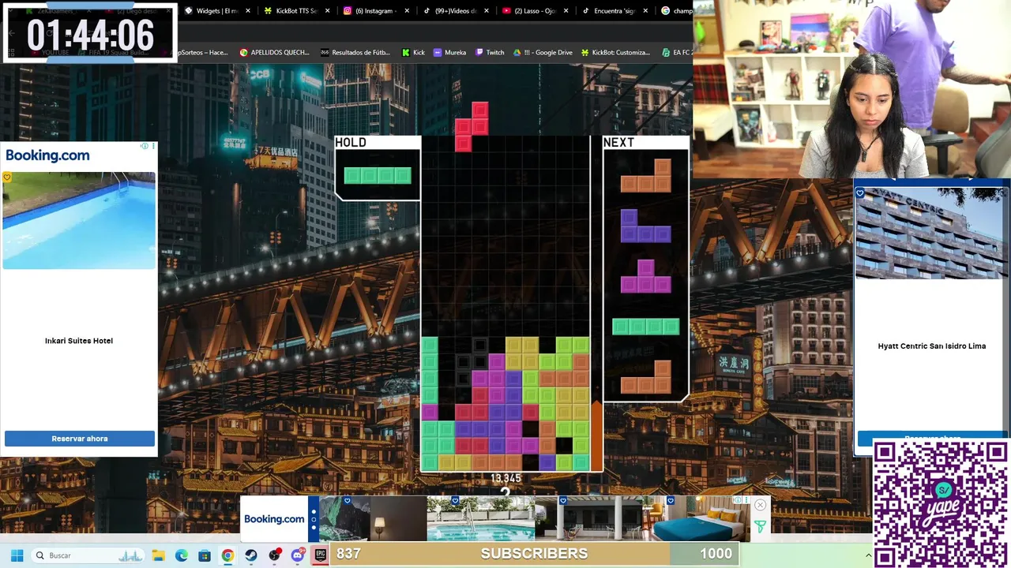Click the Twitch bookmark favicon
The height and width of the screenshot is (568, 1011).
pos(479,53)
